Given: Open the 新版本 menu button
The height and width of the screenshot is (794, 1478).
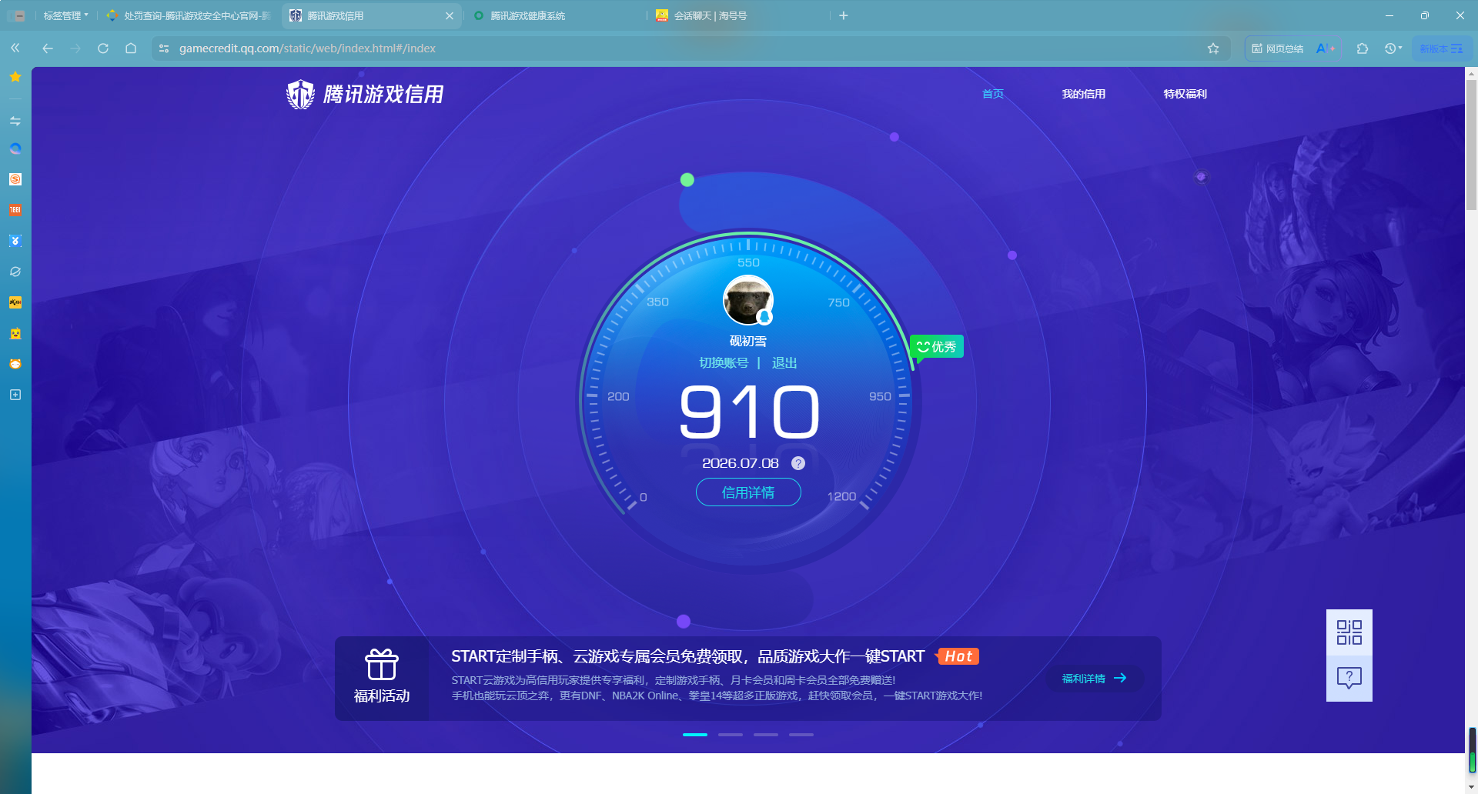Looking at the screenshot, I should pos(1442,48).
